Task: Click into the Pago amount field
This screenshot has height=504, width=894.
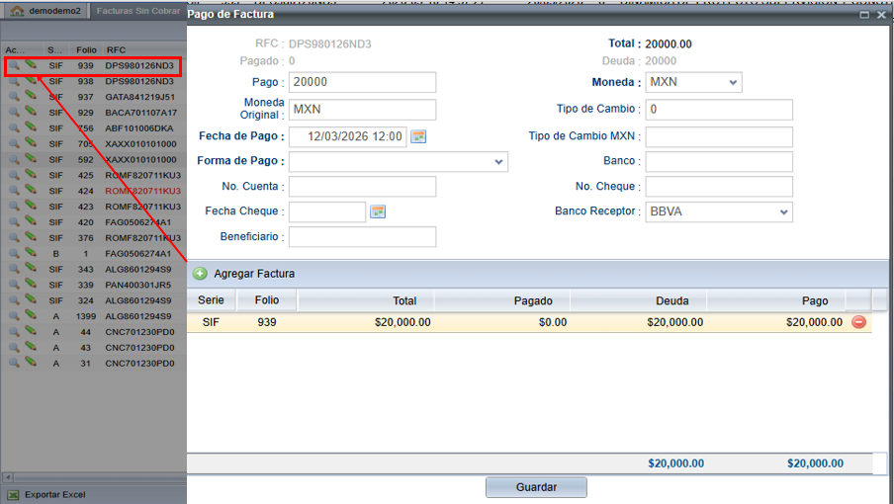Action: [x=362, y=83]
